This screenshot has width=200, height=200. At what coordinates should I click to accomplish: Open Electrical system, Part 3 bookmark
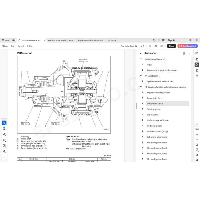coord(157,154)
